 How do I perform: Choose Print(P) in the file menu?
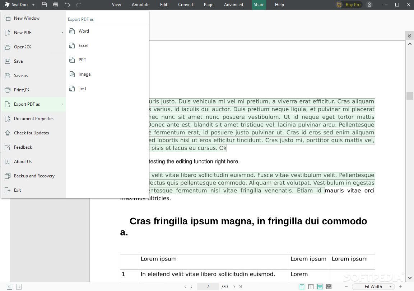[33, 90]
